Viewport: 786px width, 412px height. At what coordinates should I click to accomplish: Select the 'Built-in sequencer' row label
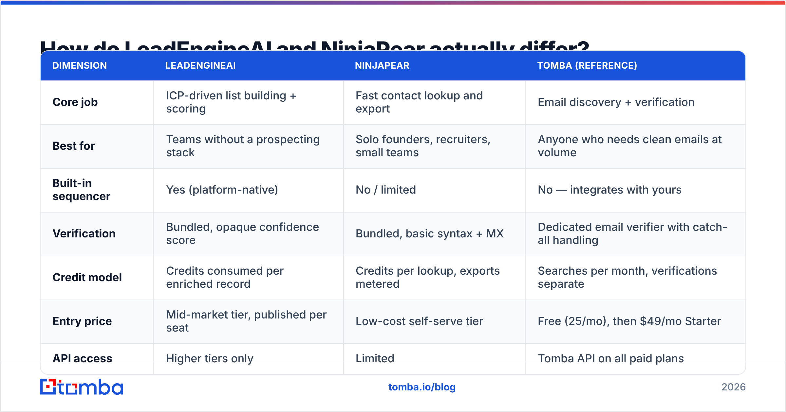tap(81, 190)
